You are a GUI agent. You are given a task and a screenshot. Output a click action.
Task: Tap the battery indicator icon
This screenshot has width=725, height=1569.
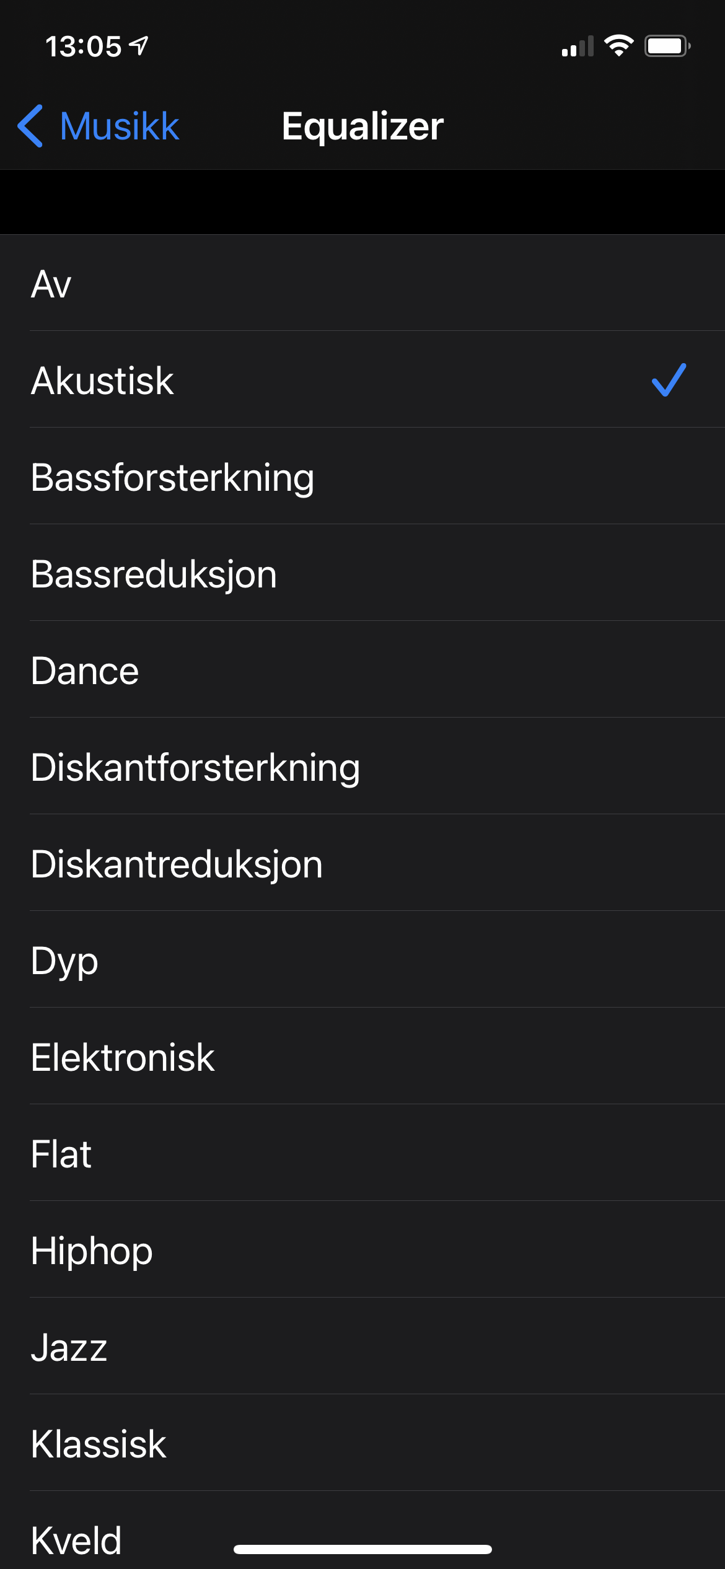click(667, 46)
